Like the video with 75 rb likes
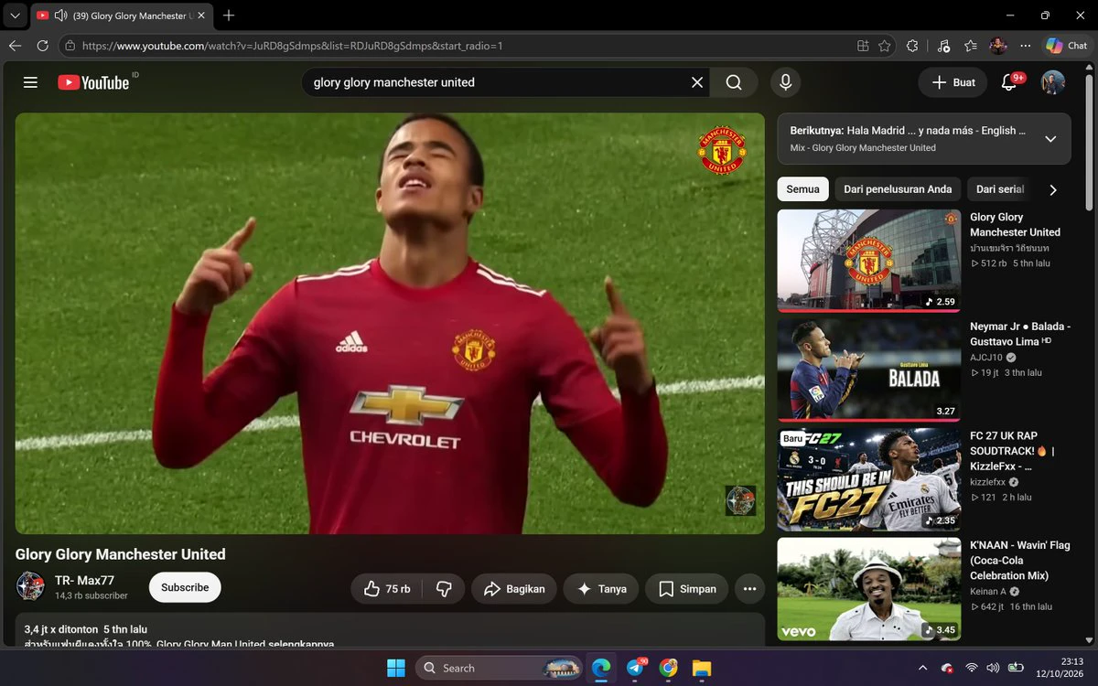This screenshot has width=1098, height=686. coord(387,589)
